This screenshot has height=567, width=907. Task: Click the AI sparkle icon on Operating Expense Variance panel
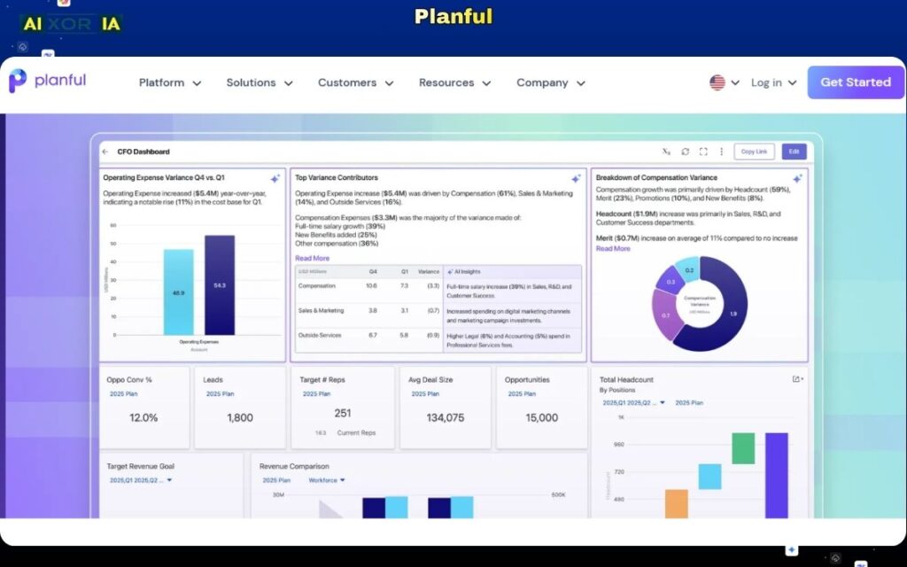[274, 177]
